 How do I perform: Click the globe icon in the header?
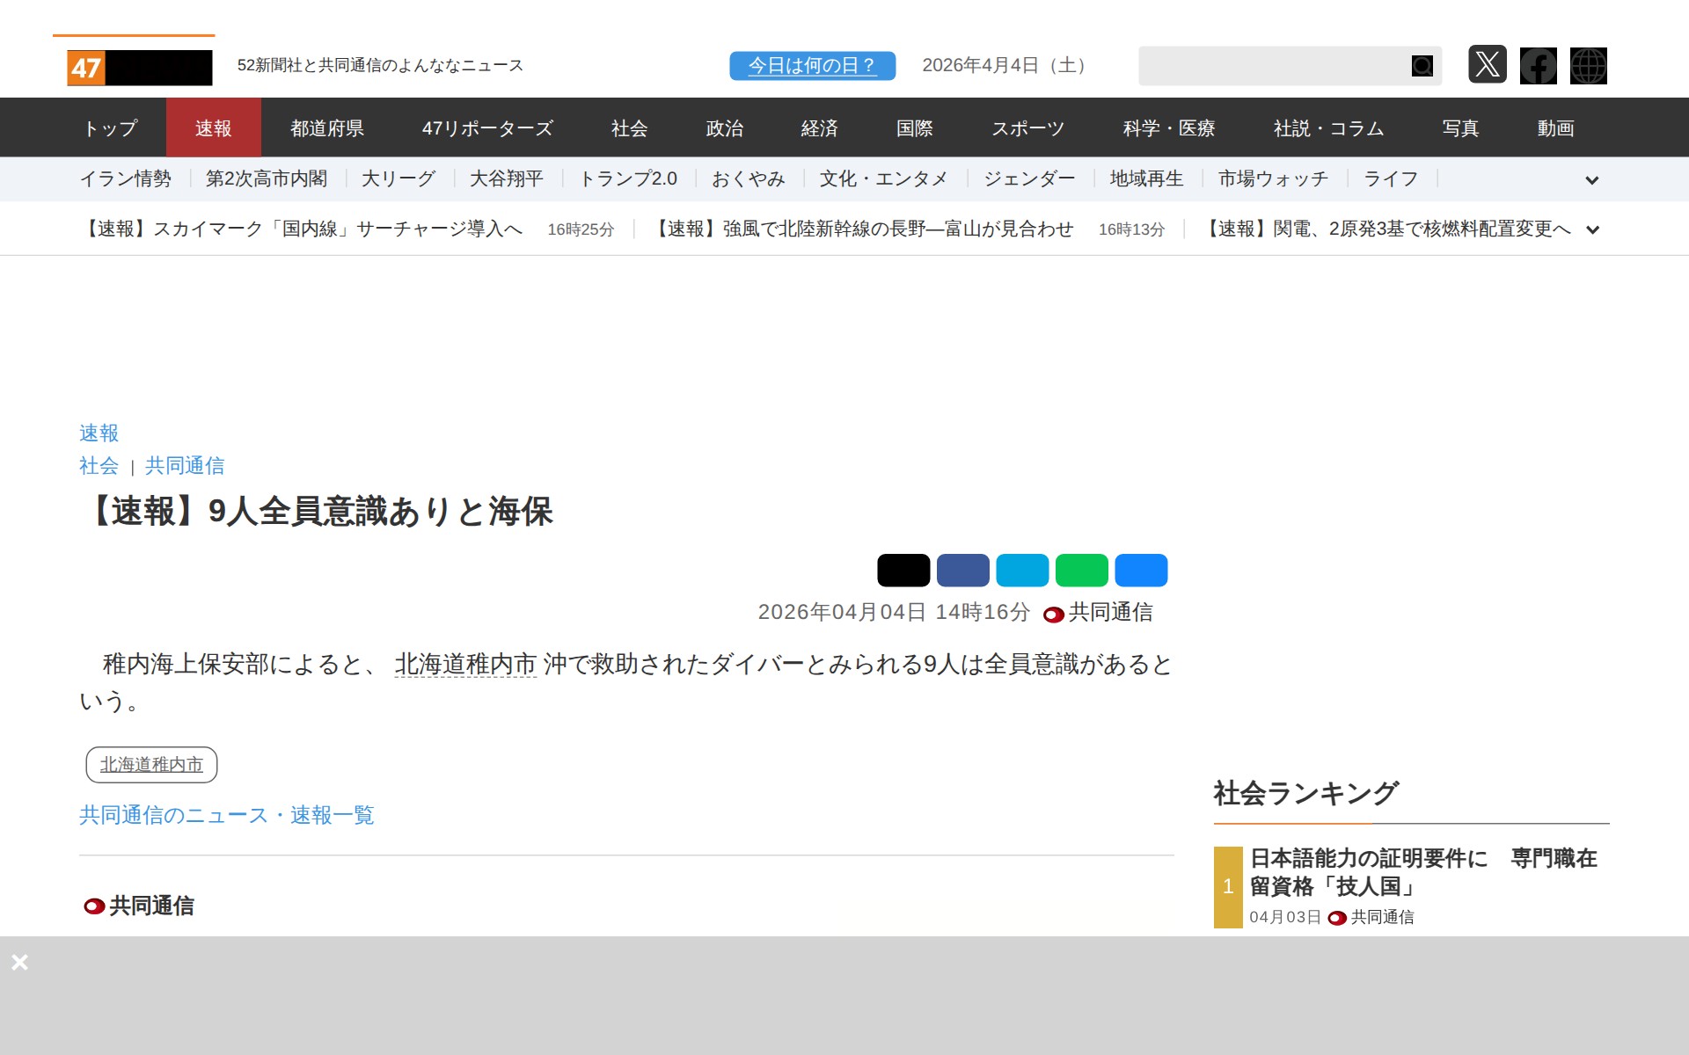point(1589,65)
